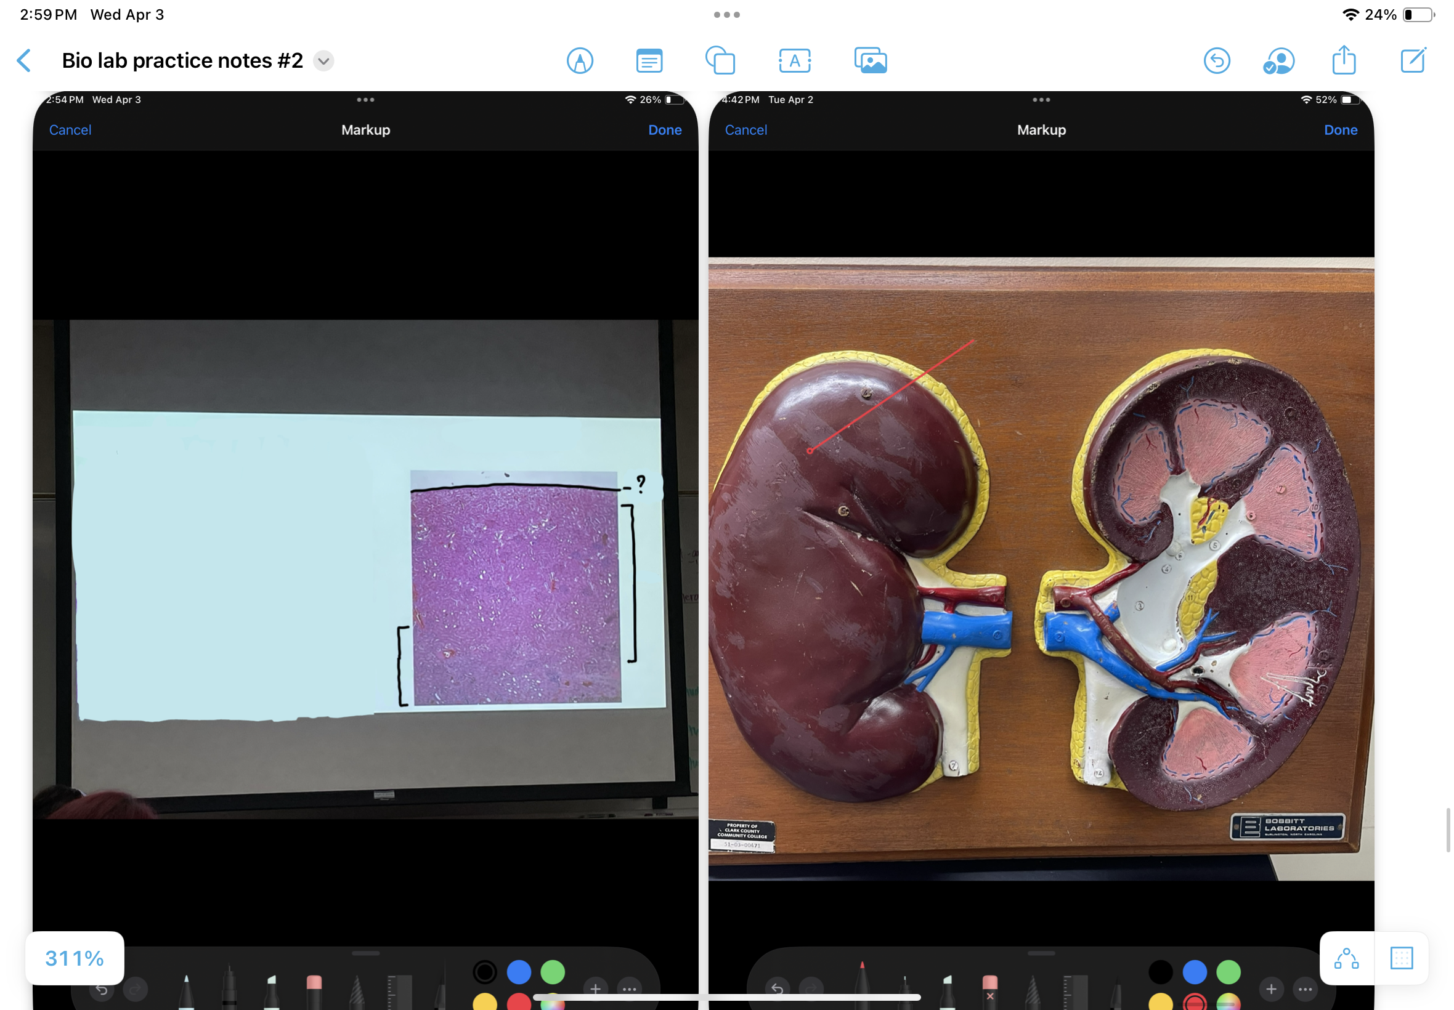Insert a sticky note from the toolbar

[x=649, y=61]
